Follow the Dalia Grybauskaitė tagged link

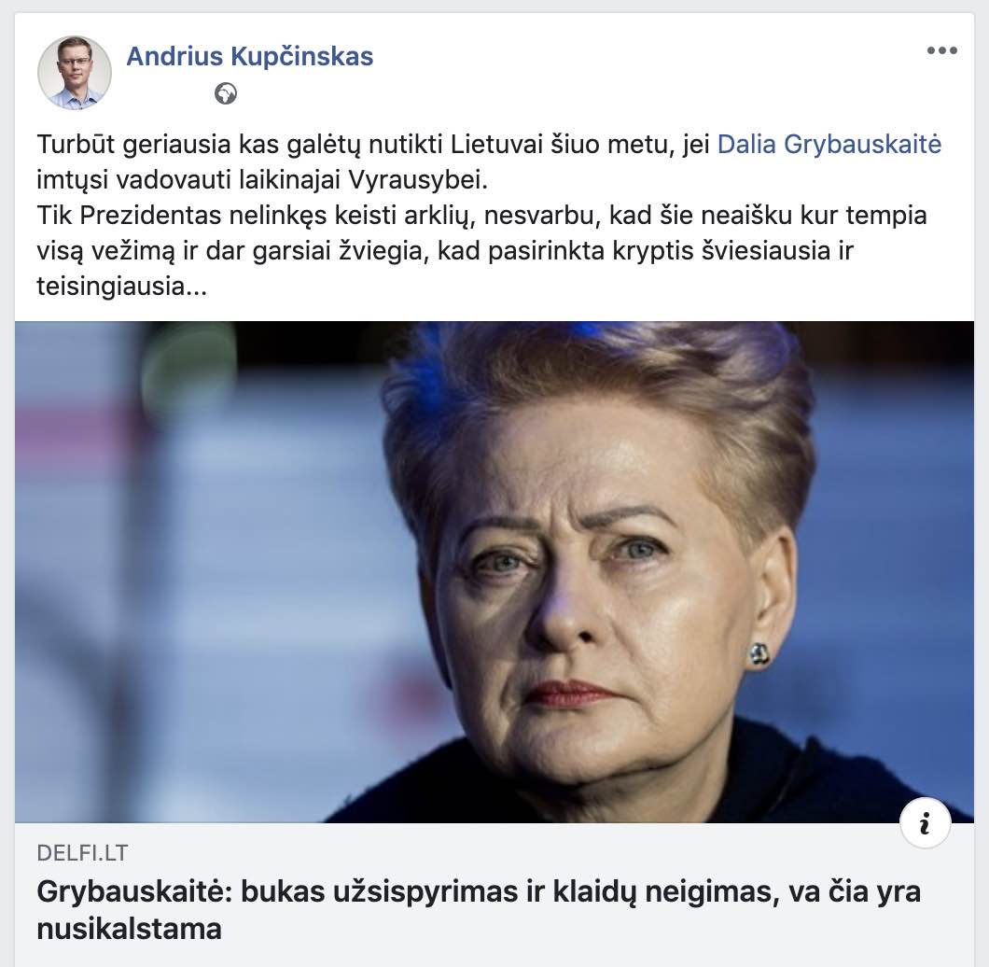point(829,145)
